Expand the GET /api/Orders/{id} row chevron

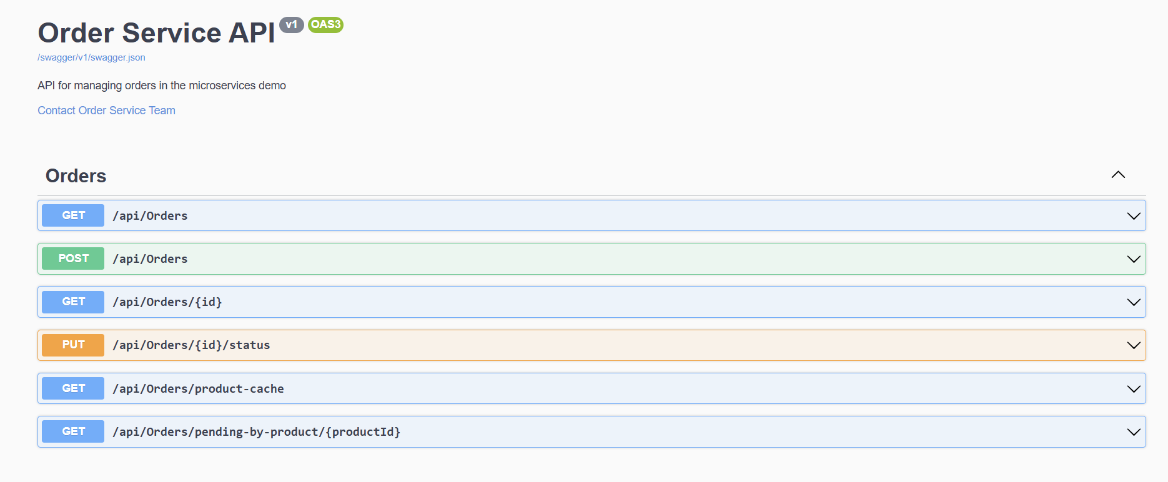pos(1133,302)
